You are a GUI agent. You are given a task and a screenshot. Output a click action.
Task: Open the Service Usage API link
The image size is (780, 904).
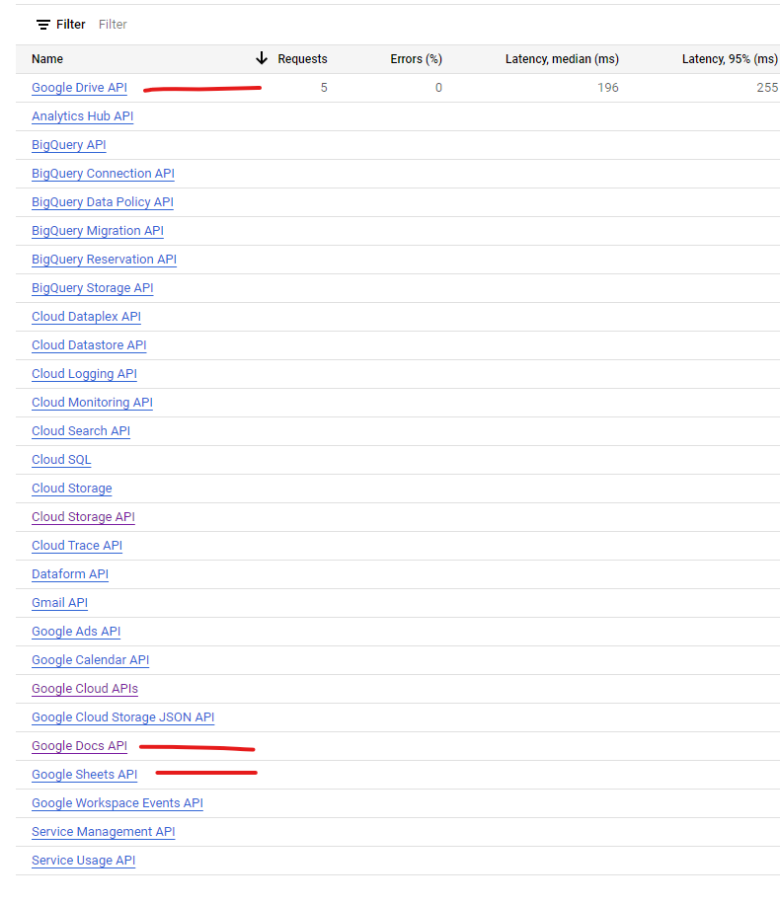pyautogui.click(x=84, y=861)
